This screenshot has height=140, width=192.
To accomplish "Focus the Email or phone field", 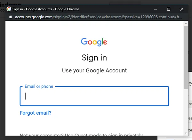I will tap(94, 96).
